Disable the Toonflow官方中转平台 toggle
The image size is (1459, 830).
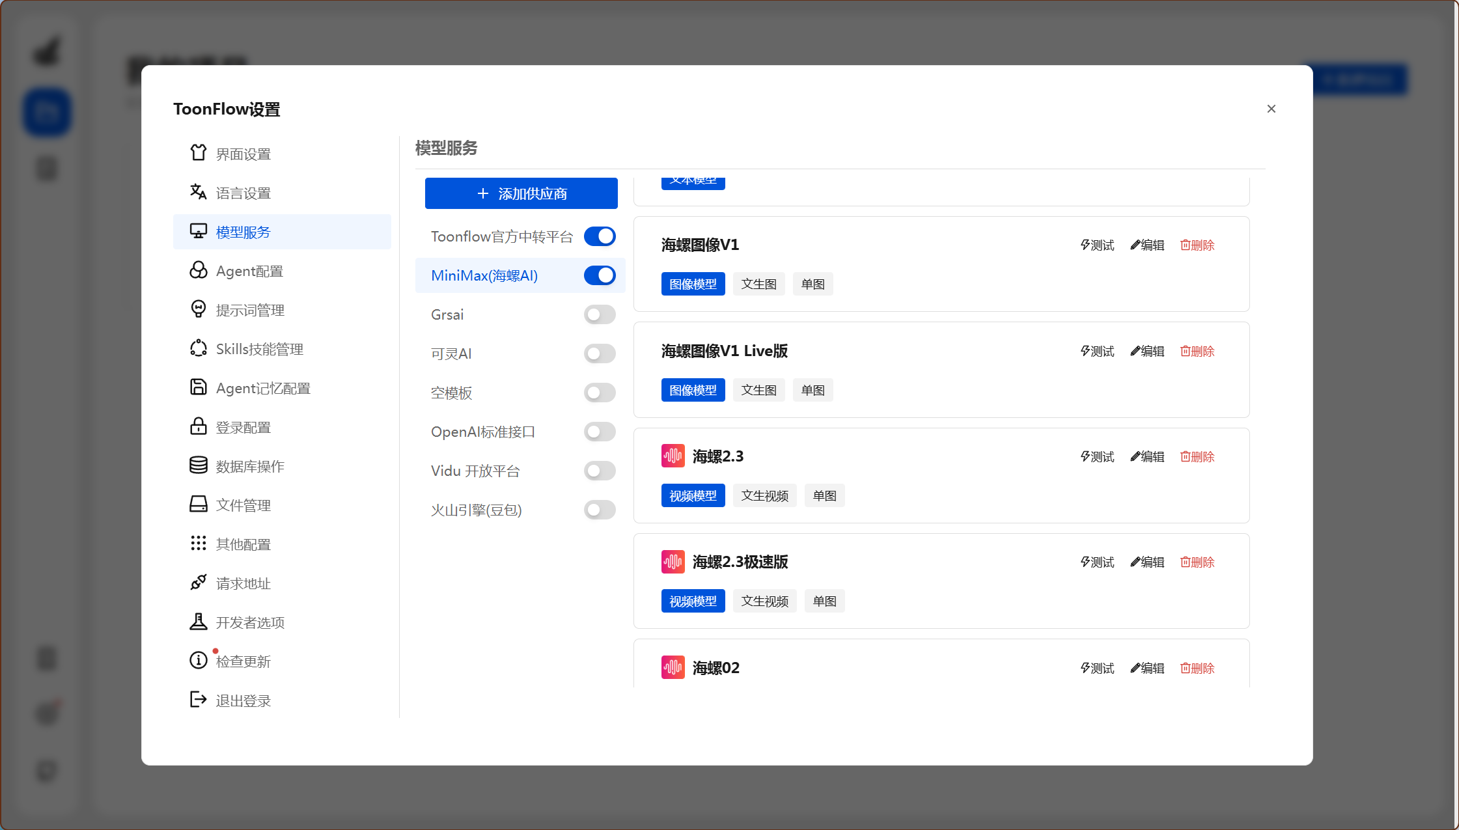point(600,236)
